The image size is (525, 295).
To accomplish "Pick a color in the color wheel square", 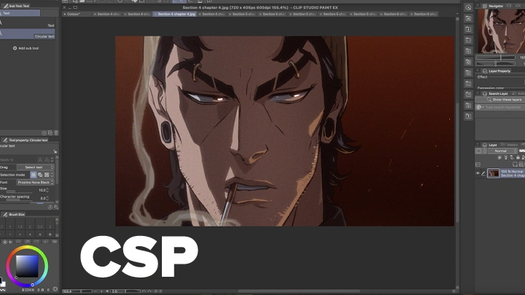I will [27, 267].
